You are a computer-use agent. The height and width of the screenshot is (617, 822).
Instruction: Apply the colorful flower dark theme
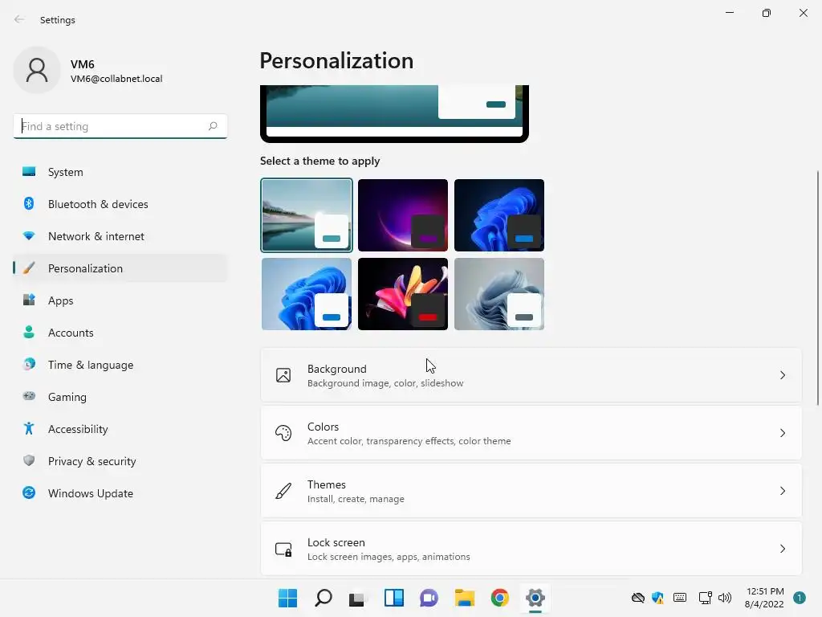[x=403, y=294]
